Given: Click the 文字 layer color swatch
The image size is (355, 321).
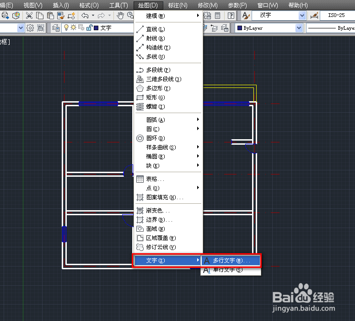Looking at the screenshot, I should pyautogui.click(x=96, y=28).
